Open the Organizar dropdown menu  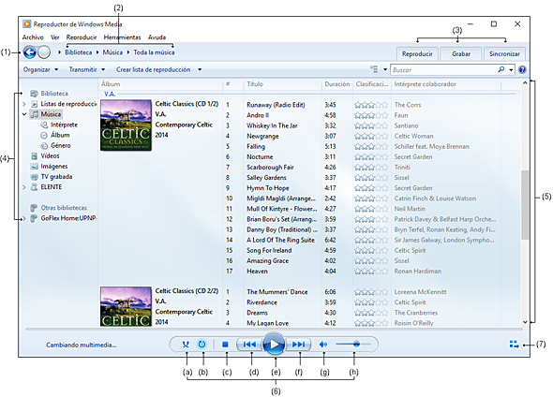point(40,69)
